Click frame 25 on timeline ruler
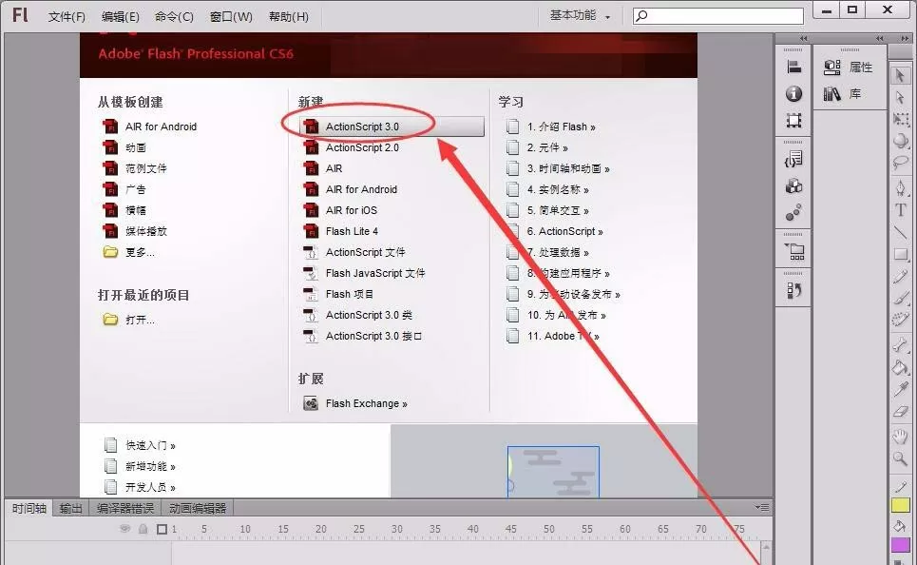This screenshot has width=917, height=565. (x=359, y=529)
